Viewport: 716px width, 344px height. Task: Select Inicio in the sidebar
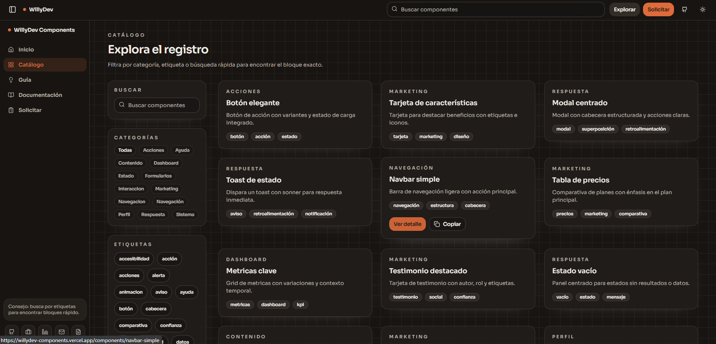tap(26, 49)
